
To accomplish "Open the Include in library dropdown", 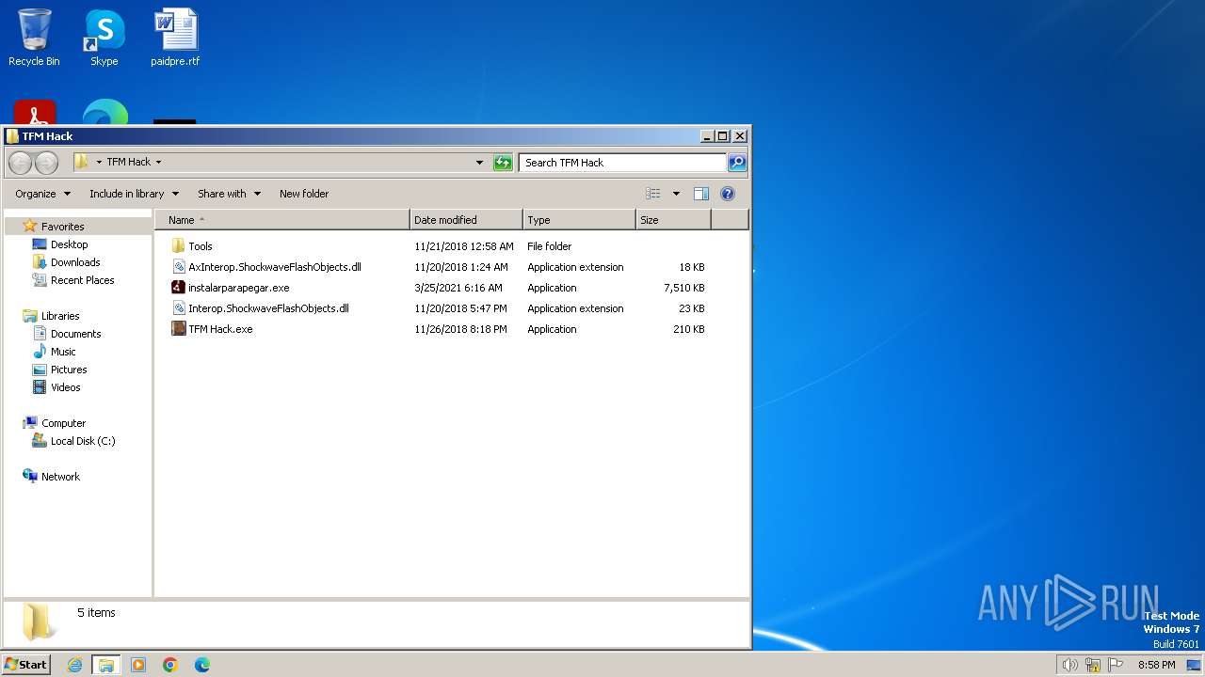I will (134, 194).
